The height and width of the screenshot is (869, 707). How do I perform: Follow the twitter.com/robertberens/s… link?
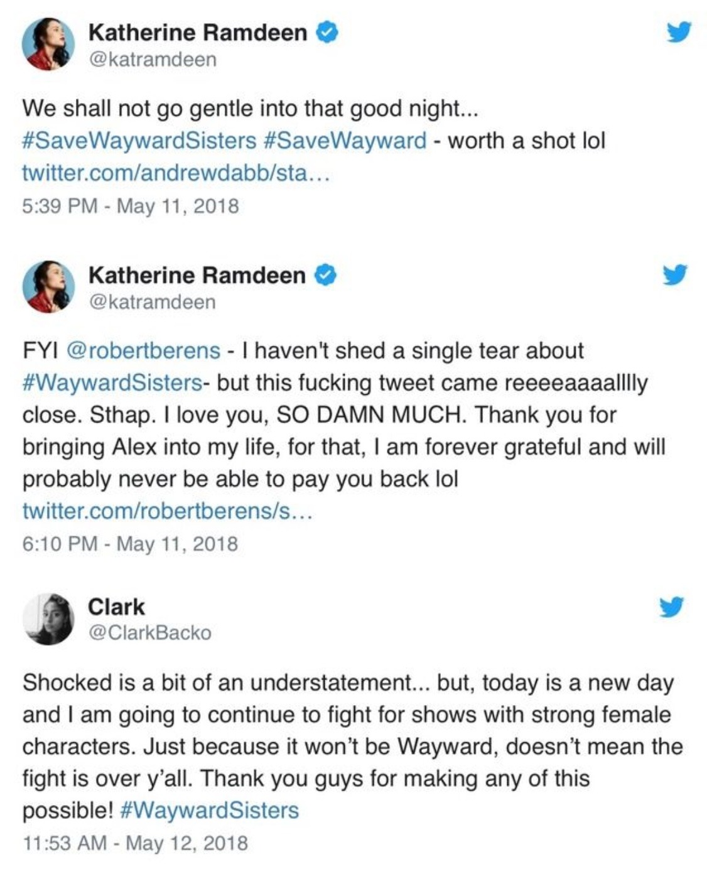tap(167, 511)
